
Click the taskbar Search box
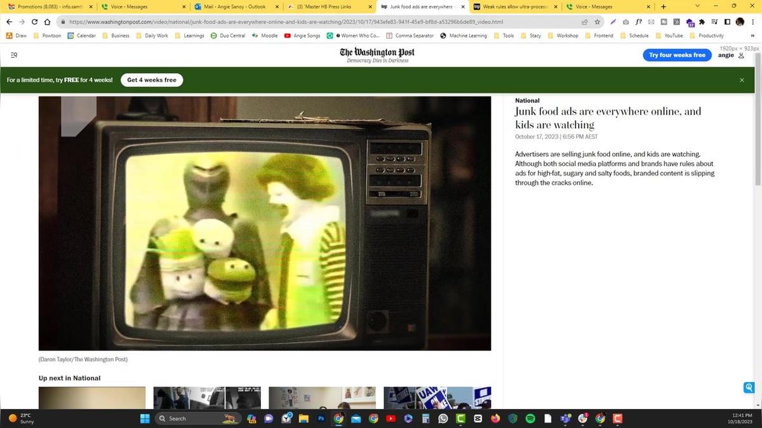click(x=197, y=418)
